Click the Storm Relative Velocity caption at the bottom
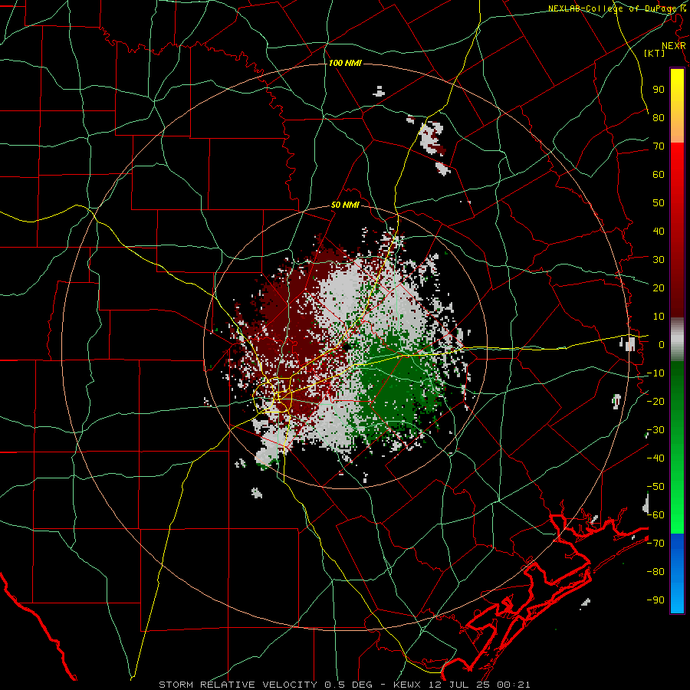The width and height of the screenshot is (690, 690). tap(344, 685)
